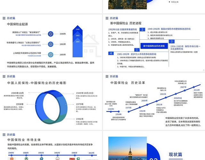Click the circular icon beside 1948年

tap(51, 34)
